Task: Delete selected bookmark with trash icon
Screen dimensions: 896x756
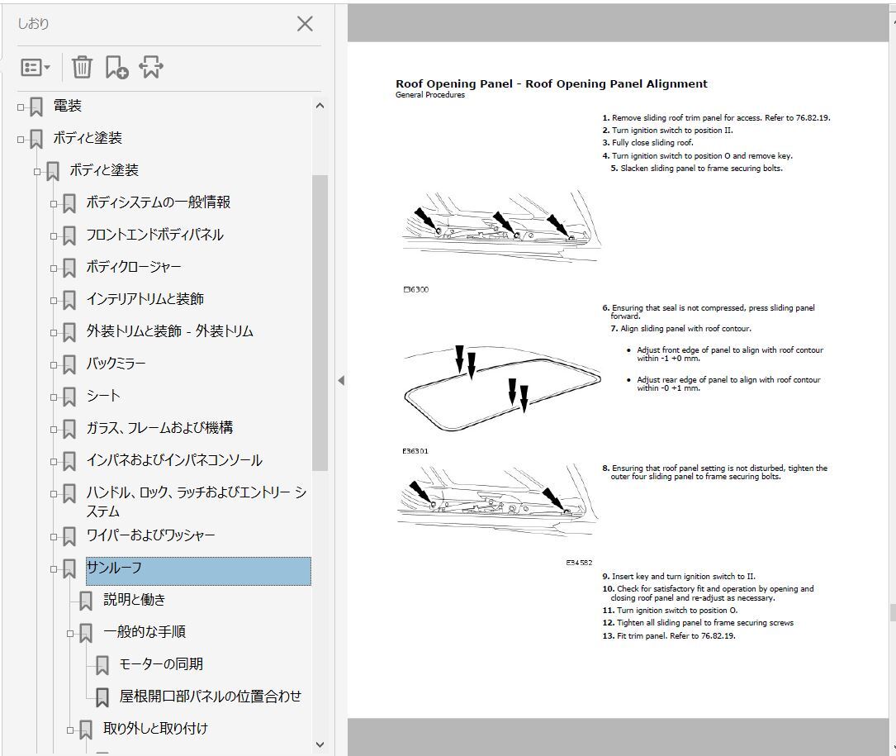Action: 82,68
